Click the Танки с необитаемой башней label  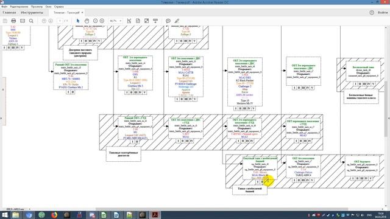point(250,190)
